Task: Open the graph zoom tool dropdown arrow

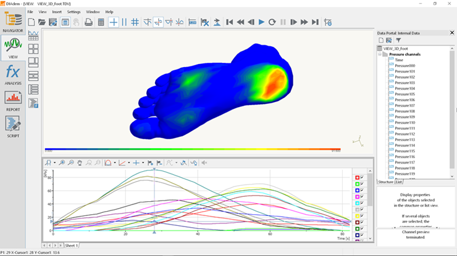Action: tap(54, 163)
